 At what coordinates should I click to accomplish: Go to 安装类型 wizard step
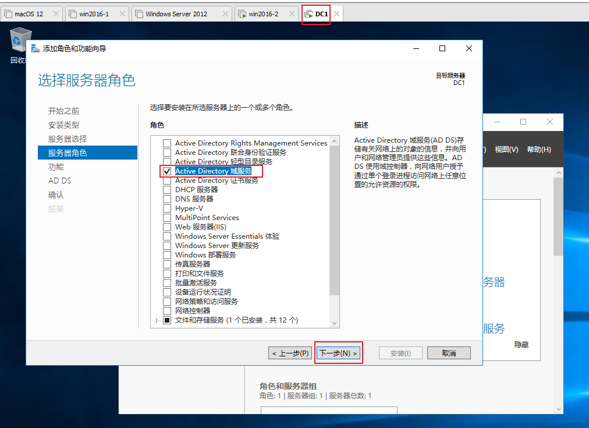click(63, 125)
